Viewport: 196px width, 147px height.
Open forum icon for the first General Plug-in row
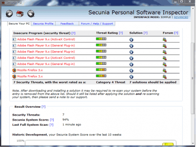coord(165,46)
